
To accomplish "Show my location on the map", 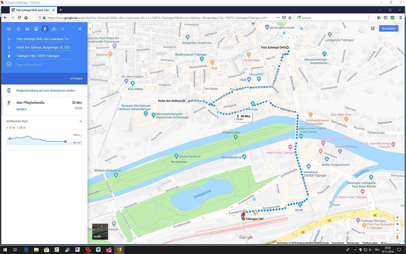I will point(397,217).
